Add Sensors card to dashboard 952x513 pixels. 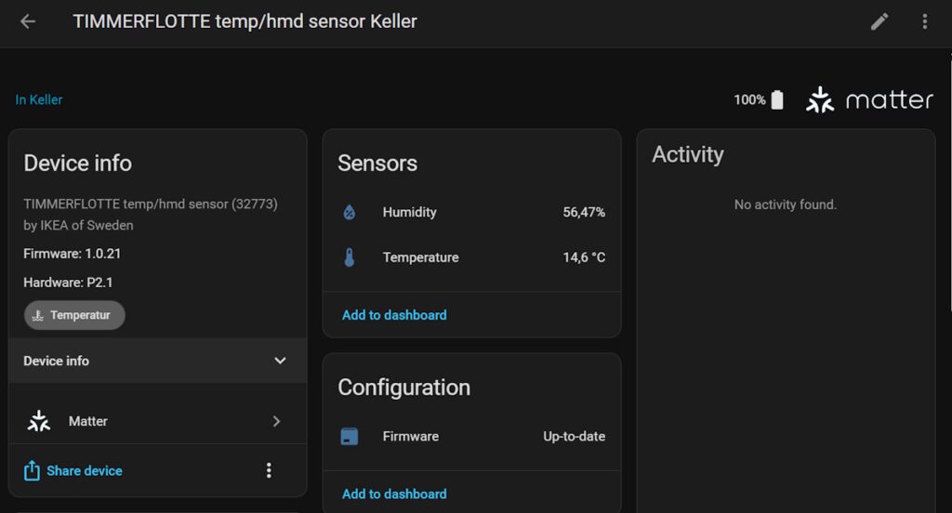pos(394,315)
